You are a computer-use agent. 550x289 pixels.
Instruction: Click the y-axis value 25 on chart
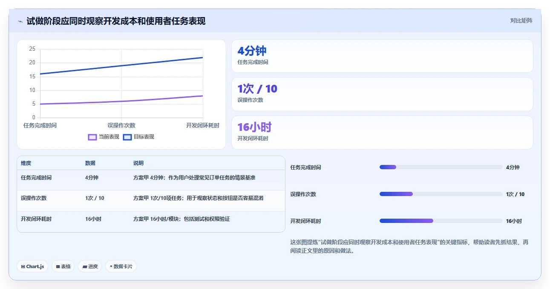pos(32,49)
